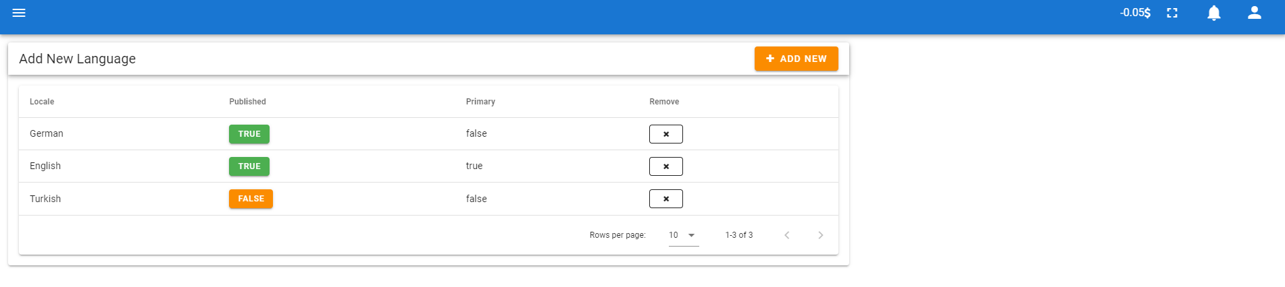Screen dimensions: 1285x287
Task: Select the Published column header
Action: pyautogui.click(x=247, y=102)
